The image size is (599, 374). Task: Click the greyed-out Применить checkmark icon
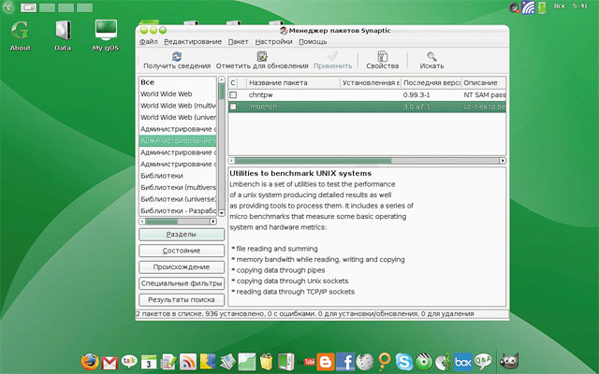(333, 56)
